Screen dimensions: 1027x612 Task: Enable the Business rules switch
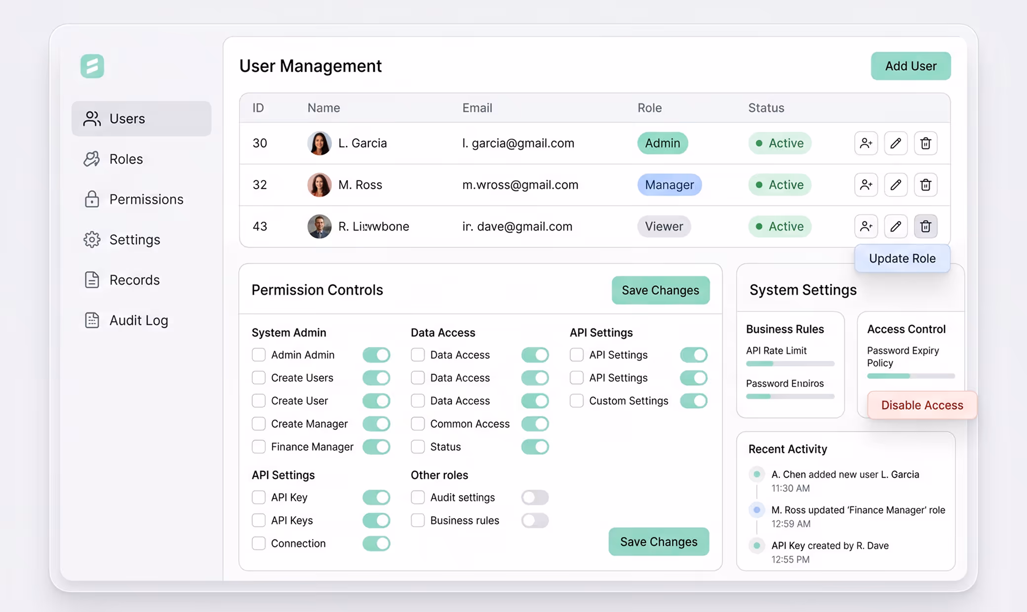[x=535, y=520]
